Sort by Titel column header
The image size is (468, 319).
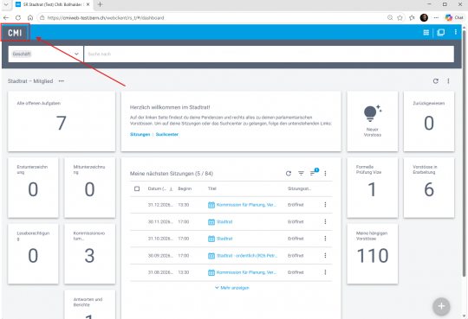(212, 188)
